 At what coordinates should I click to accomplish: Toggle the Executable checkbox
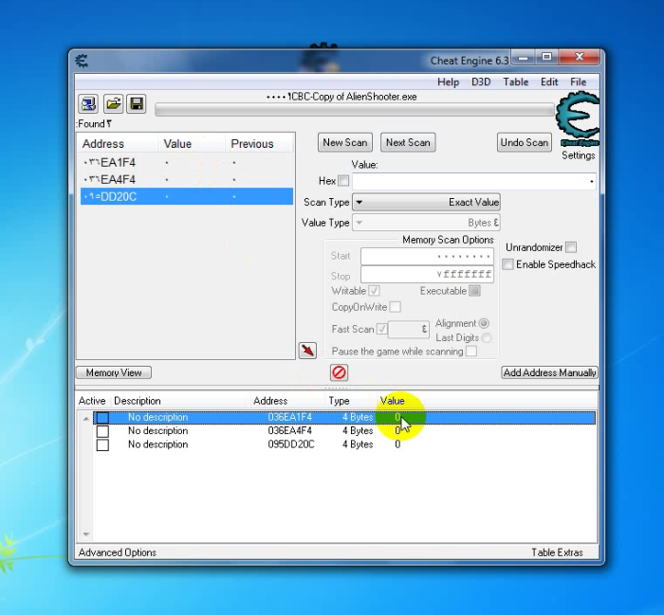point(474,291)
